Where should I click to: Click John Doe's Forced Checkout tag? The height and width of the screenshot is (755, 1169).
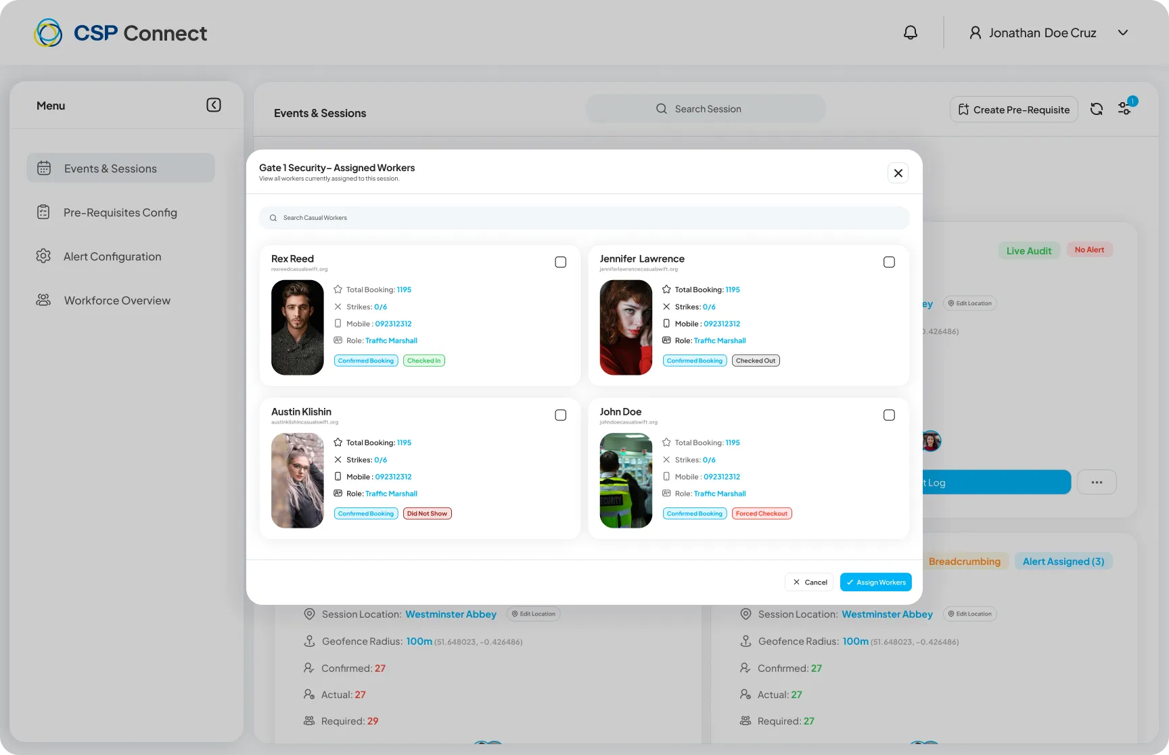762,513
